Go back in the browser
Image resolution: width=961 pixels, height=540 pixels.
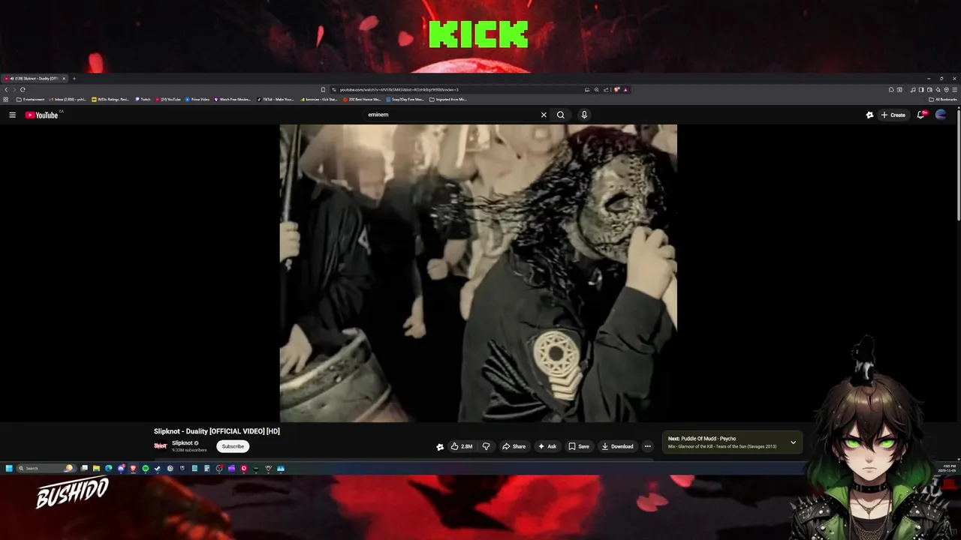(6, 89)
